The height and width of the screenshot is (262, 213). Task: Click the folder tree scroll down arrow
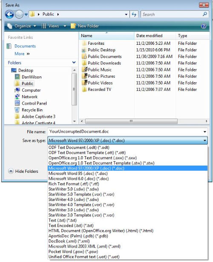[x=75, y=121]
